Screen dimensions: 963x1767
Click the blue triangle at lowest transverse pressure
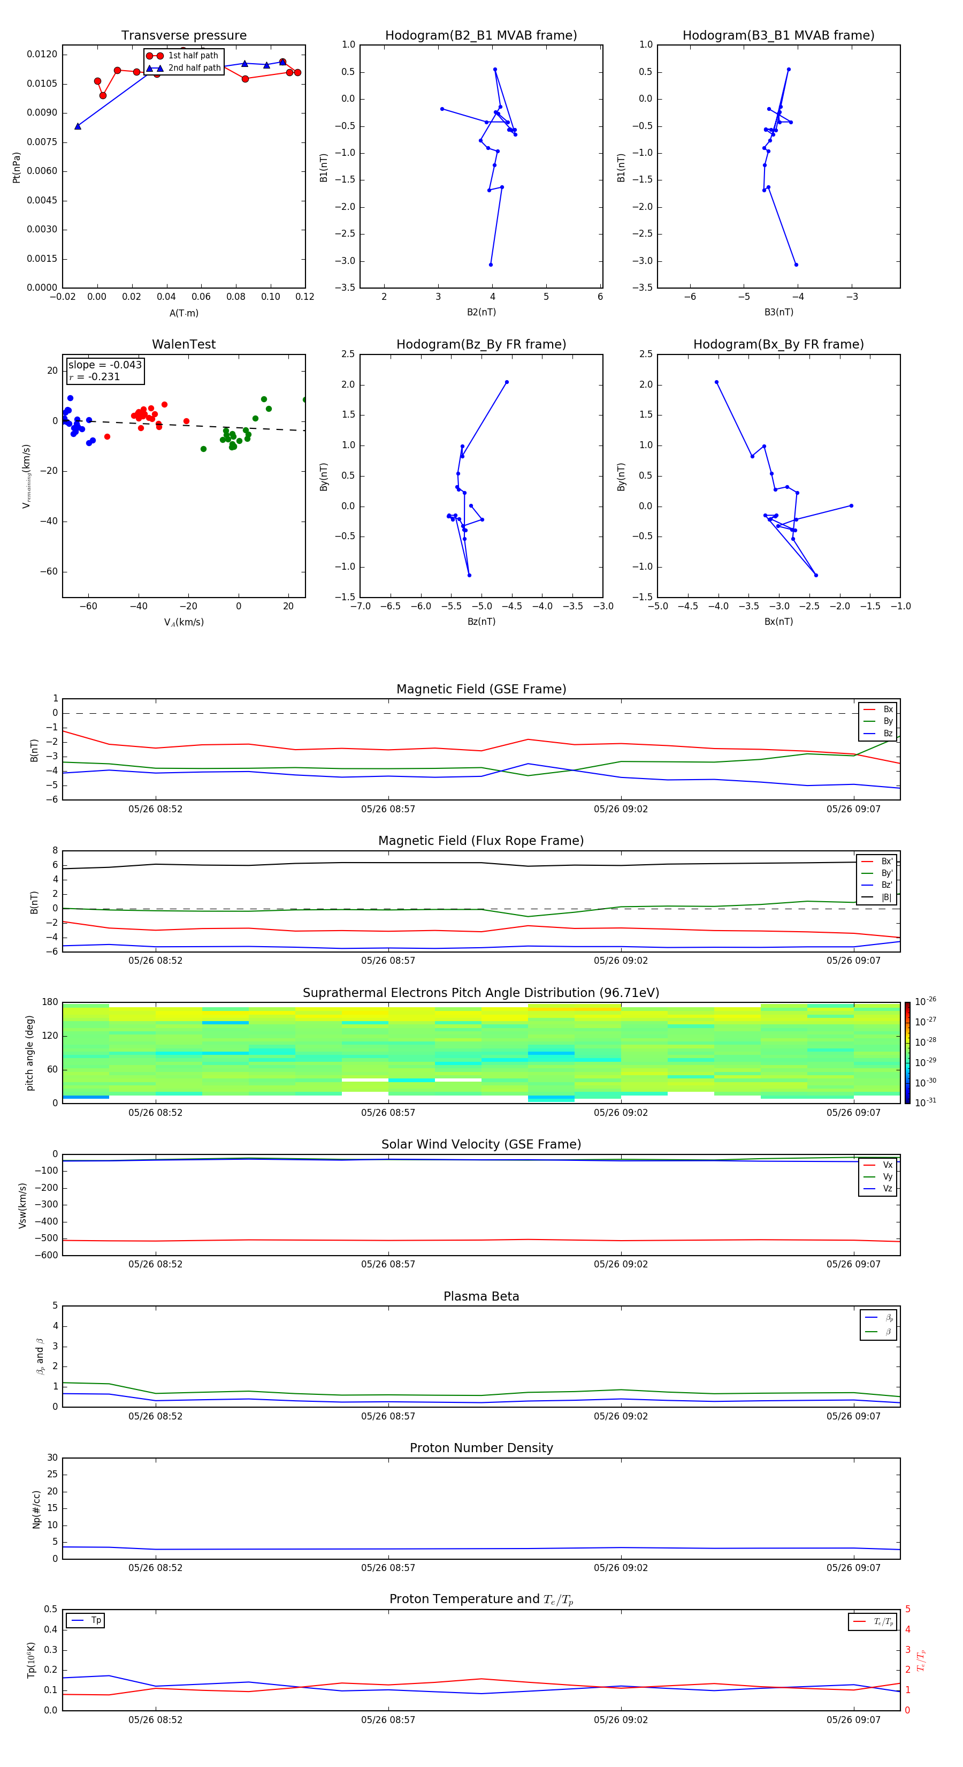78,126
